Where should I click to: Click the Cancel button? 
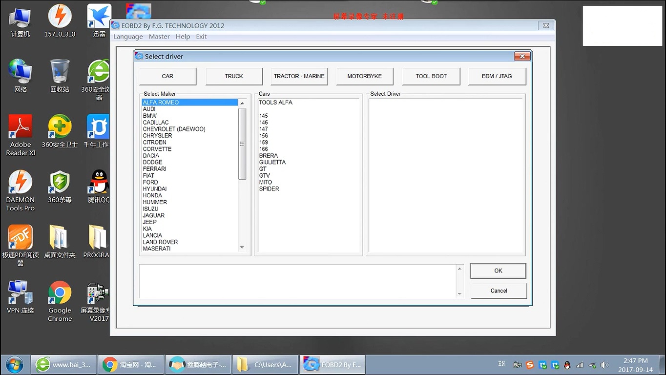point(499,291)
